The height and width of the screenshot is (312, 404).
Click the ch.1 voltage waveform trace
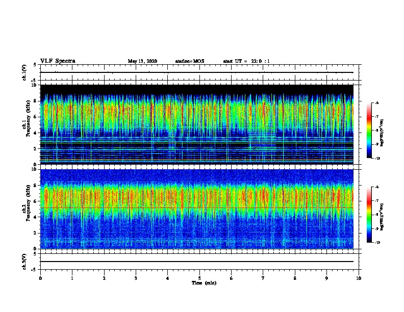pyautogui.click(x=196, y=72)
